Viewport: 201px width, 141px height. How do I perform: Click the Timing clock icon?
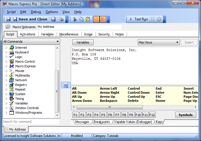(12, 99)
